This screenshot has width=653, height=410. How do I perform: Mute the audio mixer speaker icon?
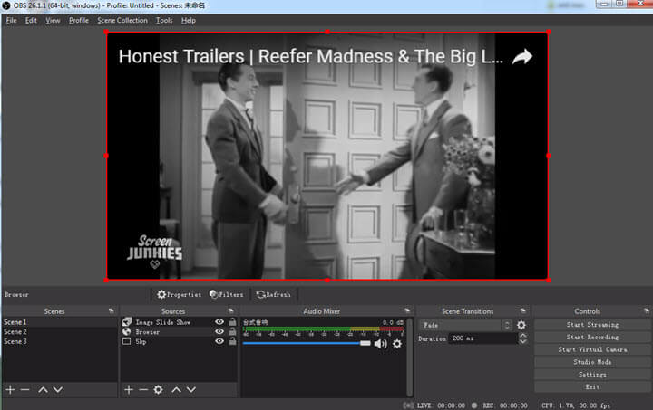380,344
